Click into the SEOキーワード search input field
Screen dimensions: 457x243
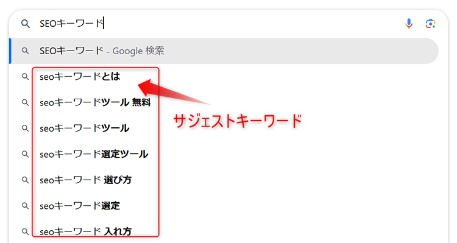219,24
